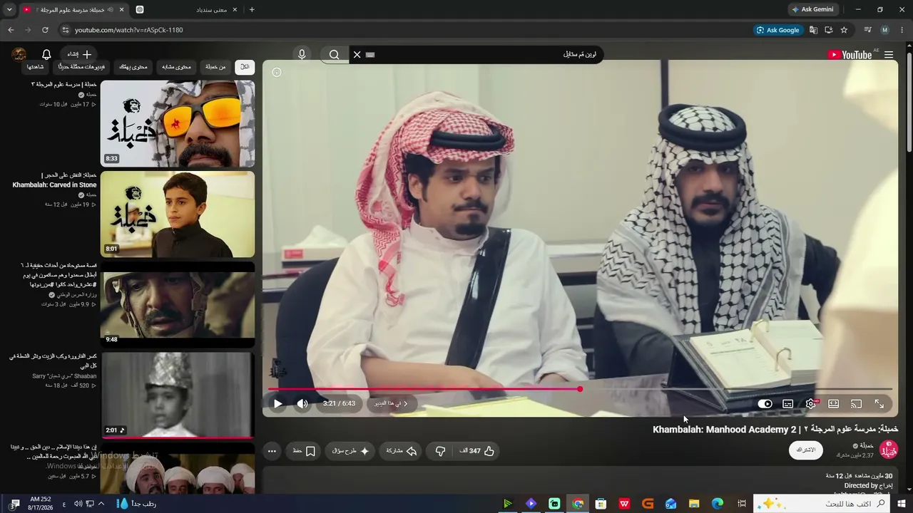The width and height of the screenshot is (913, 513).
Task: Open the Chrome profile 'M' avatar
Action: point(885,30)
